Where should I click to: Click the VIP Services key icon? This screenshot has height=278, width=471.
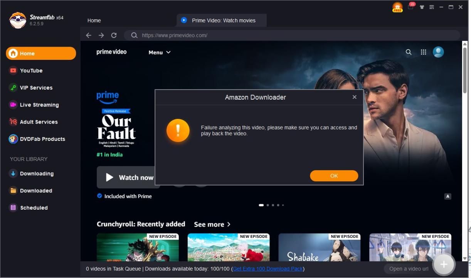coord(13,88)
